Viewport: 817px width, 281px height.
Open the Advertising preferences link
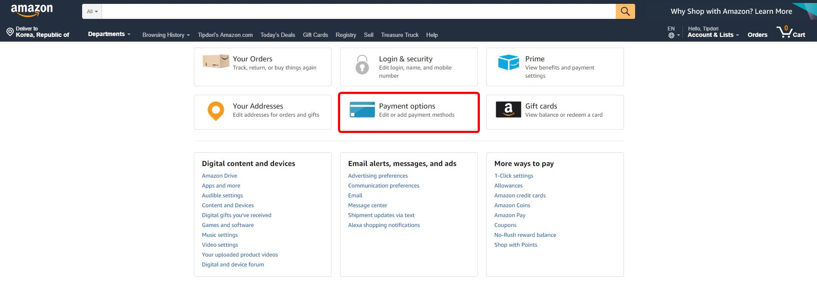point(378,176)
